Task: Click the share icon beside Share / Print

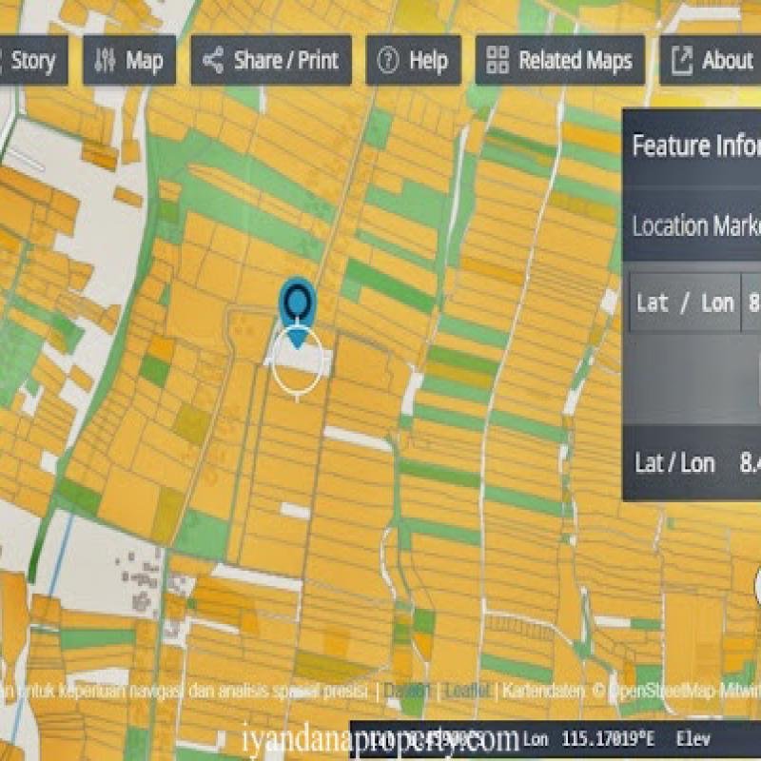Action: click(213, 61)
